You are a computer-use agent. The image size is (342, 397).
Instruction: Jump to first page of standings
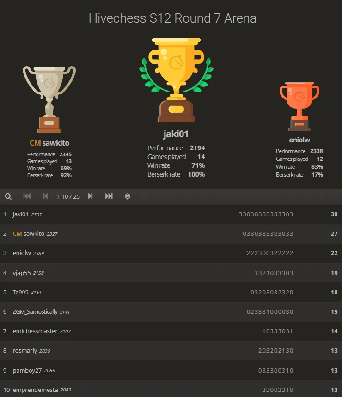click(x=27, y=196)
